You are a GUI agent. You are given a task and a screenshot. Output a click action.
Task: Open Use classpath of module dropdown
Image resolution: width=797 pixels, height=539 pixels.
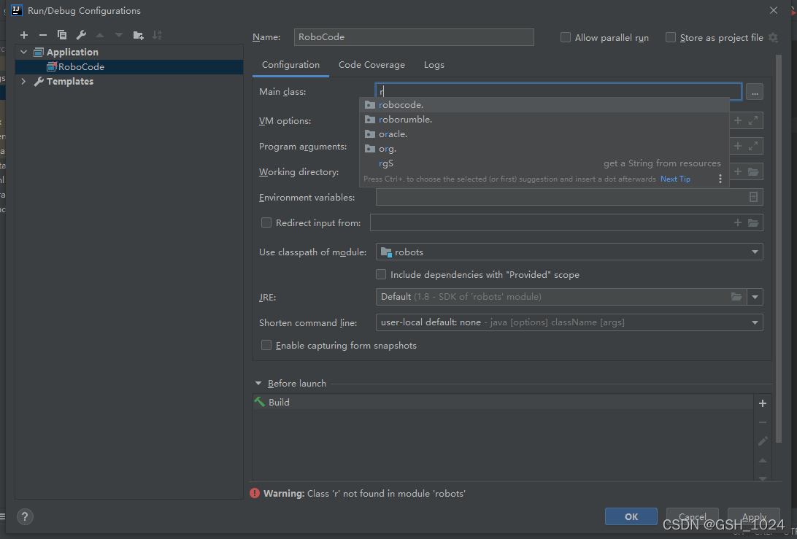(x=569, y=252)
